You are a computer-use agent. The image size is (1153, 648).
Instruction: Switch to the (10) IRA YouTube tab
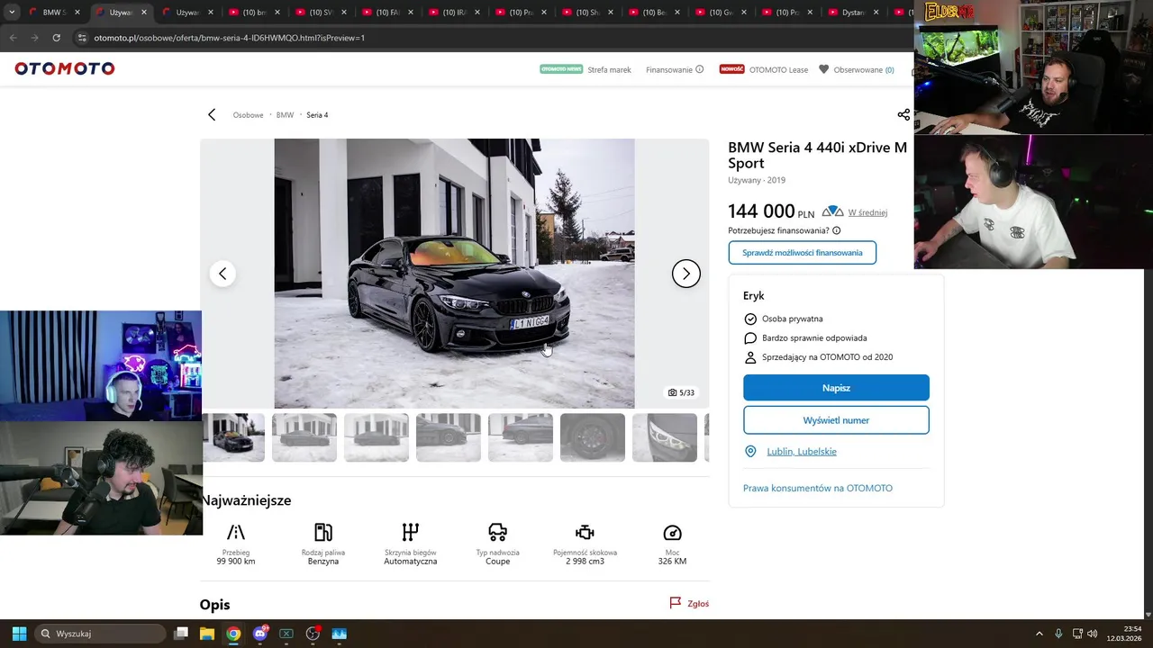[x=454, y=13]
